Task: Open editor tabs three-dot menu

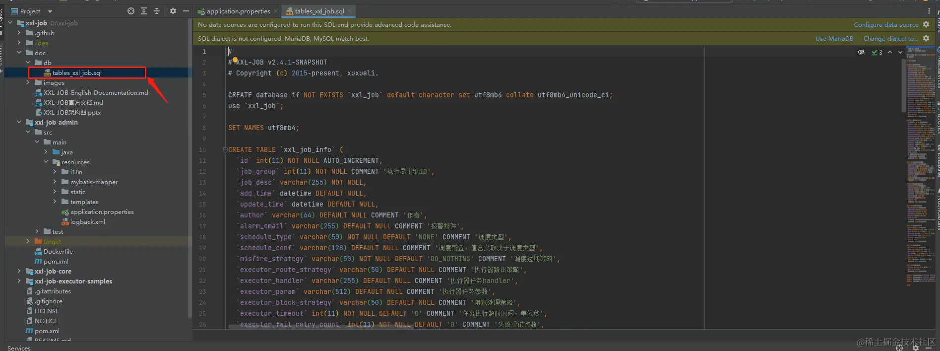Action: [929, 11]
